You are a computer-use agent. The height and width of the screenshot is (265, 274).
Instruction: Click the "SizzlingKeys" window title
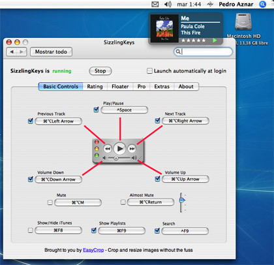(x=119, y=42)
